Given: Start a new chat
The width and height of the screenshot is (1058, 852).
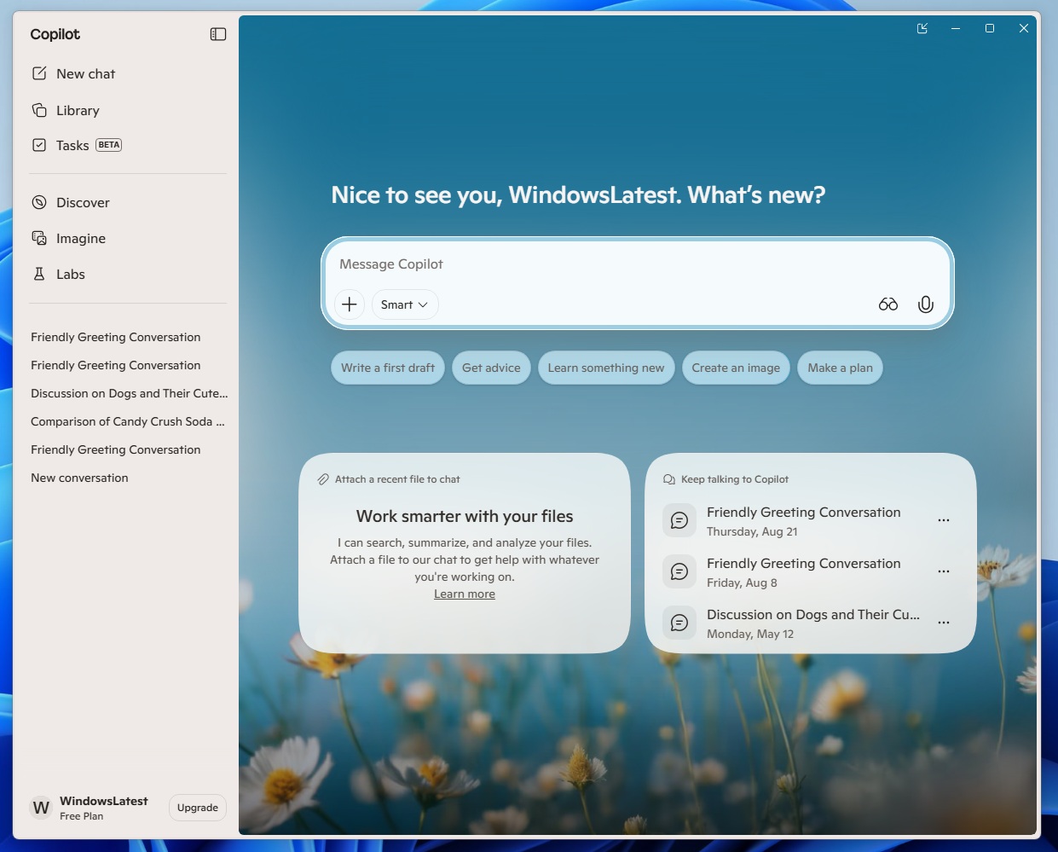Looking at the screenshot, I should pyautogui.click(x=84, y=73).
